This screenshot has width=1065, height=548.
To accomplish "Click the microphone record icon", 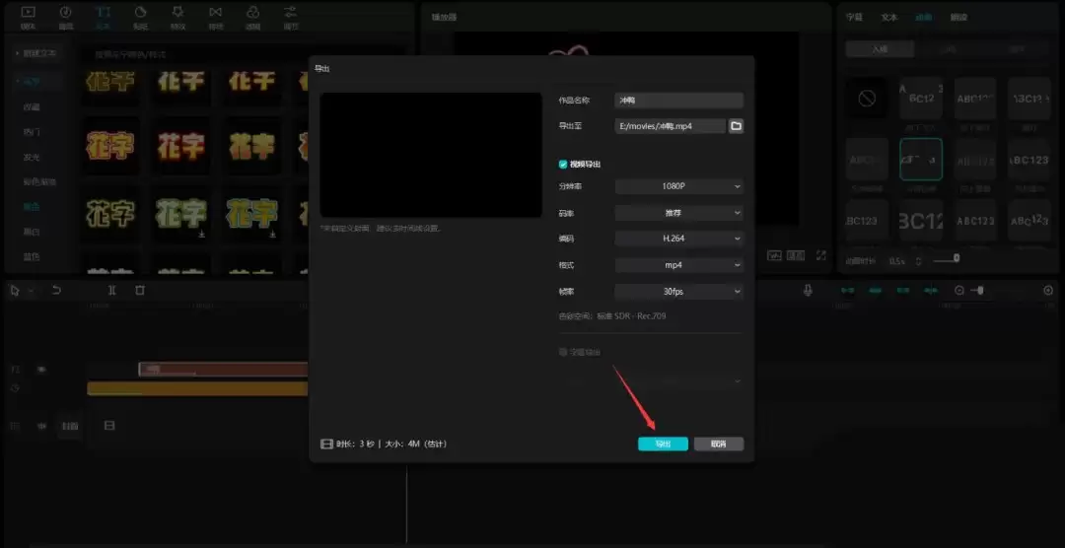I will 808,290.
